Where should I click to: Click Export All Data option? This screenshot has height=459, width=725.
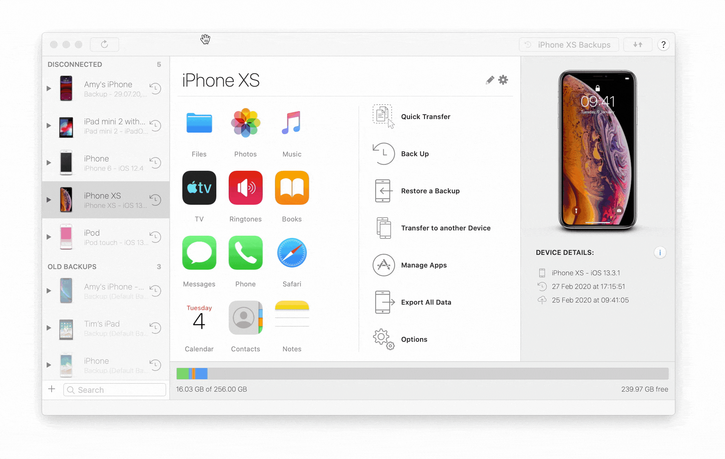pos(425,302)
